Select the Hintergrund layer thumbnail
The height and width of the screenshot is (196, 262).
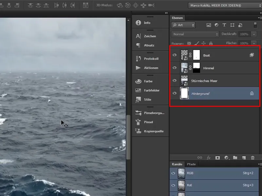(184, 93)
